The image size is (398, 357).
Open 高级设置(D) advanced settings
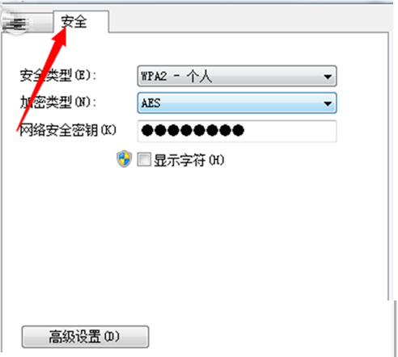(x=85, y=337)
